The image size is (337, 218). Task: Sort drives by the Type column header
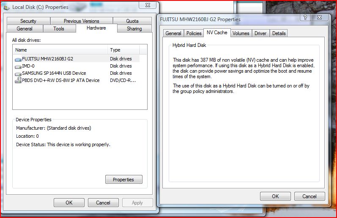click(123, 50)
